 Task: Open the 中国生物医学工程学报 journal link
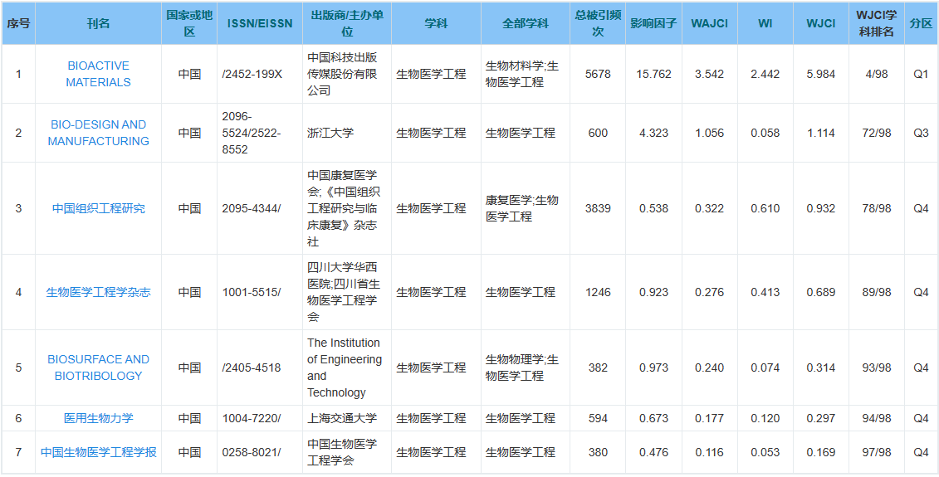click(98, 452)
